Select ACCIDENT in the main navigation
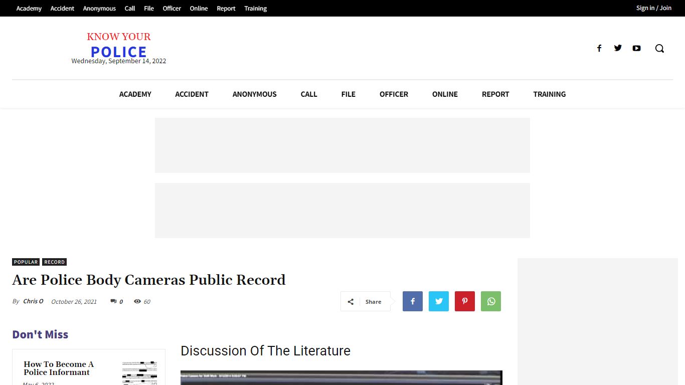 point(192,94)
